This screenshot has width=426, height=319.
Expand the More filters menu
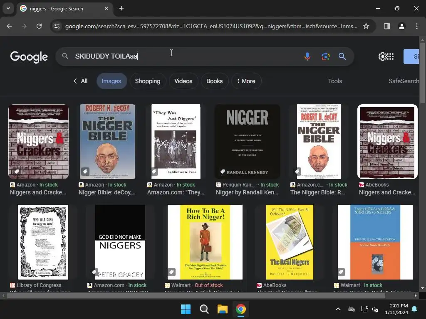point(246,81)
